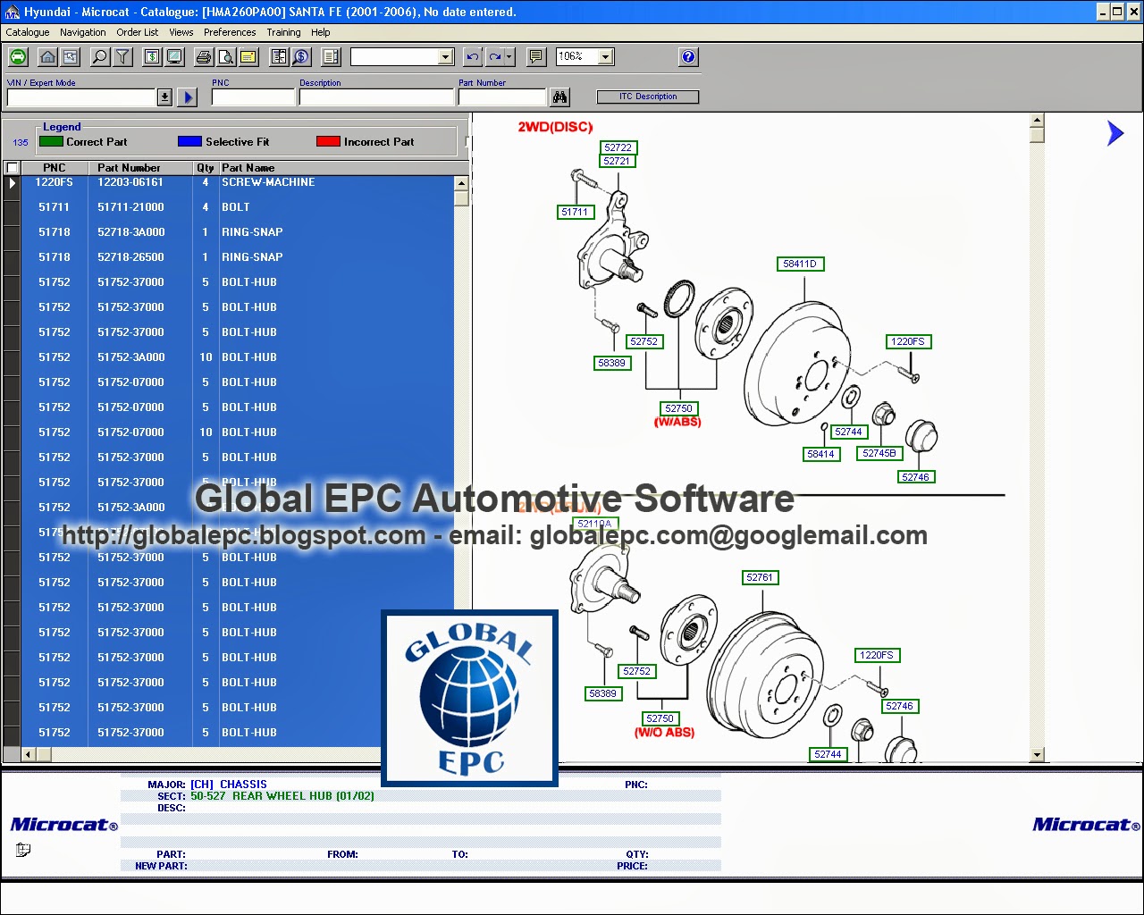Open the Order List menu
Image resolution: width=1144 pixels, height=915 pixels.
[x=137, y=32]
